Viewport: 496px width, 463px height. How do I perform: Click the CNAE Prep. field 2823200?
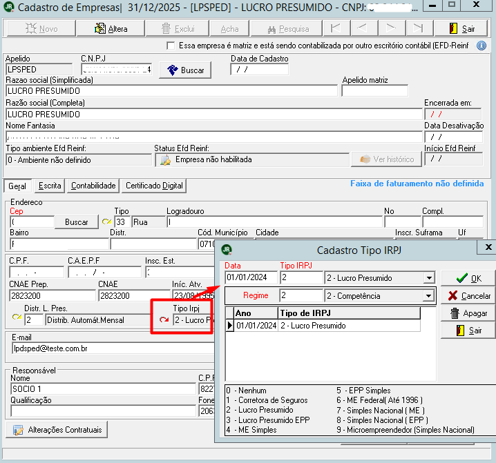[x=53, y=295]
